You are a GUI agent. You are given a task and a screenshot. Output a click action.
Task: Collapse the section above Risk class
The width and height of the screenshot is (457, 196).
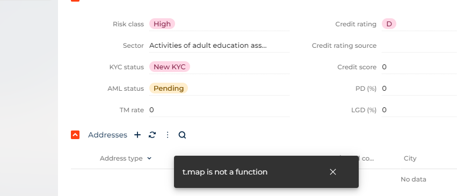coord(75,1)
